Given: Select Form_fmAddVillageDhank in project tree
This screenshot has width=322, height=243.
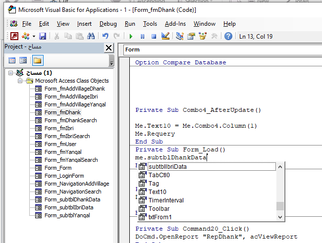Looking at the screenshot, I should click(x=74, y=89).
